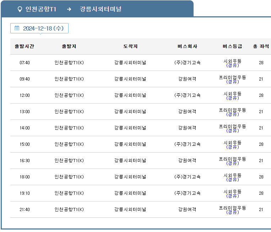This screenshot has width=271, height=232.
Task: Click (주)경기고속 in the 18:00 row
Action: pyautogui.click(x=187, y=177)
